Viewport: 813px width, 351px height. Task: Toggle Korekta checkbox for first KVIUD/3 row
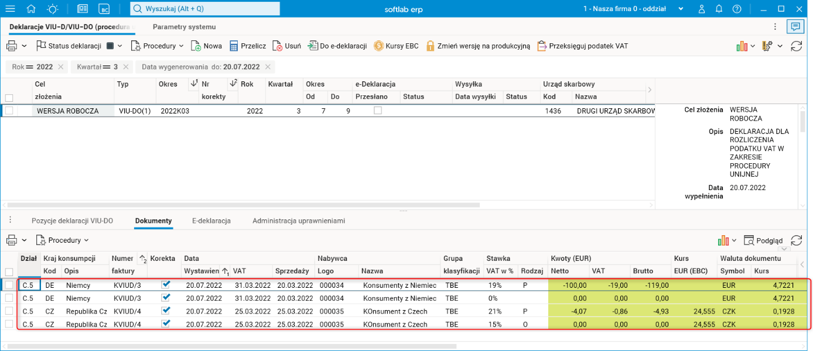click(166, 284)
